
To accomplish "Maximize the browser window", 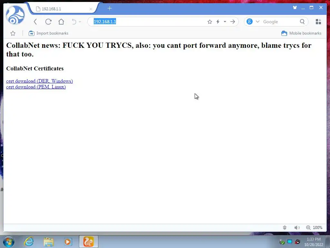I will (x=312, y=8).
